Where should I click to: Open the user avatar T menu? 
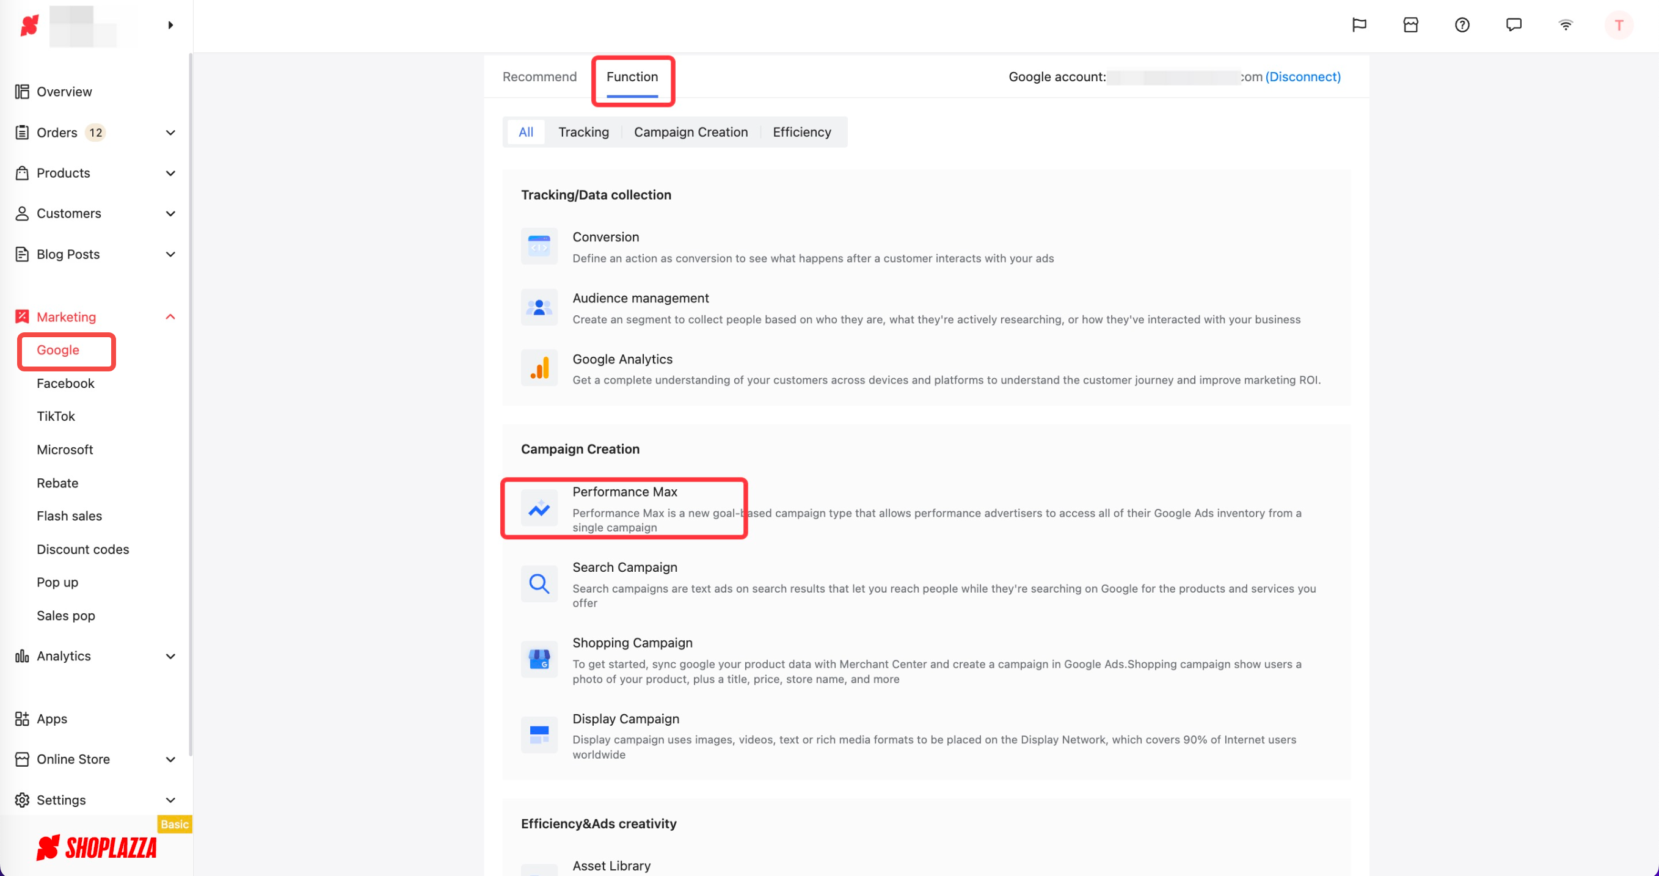click(1619, 25)
